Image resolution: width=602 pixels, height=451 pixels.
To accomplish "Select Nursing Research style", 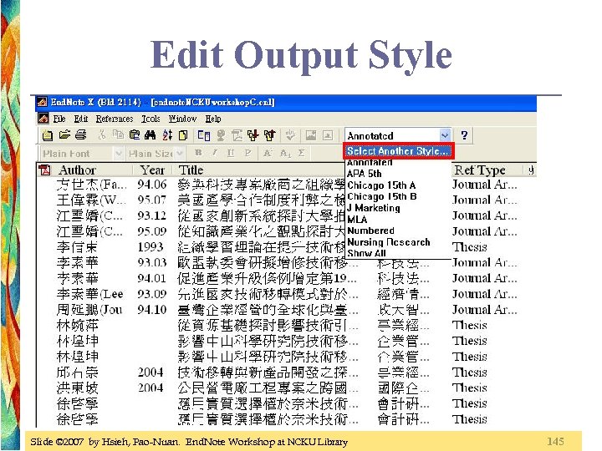I will [389, 242].
